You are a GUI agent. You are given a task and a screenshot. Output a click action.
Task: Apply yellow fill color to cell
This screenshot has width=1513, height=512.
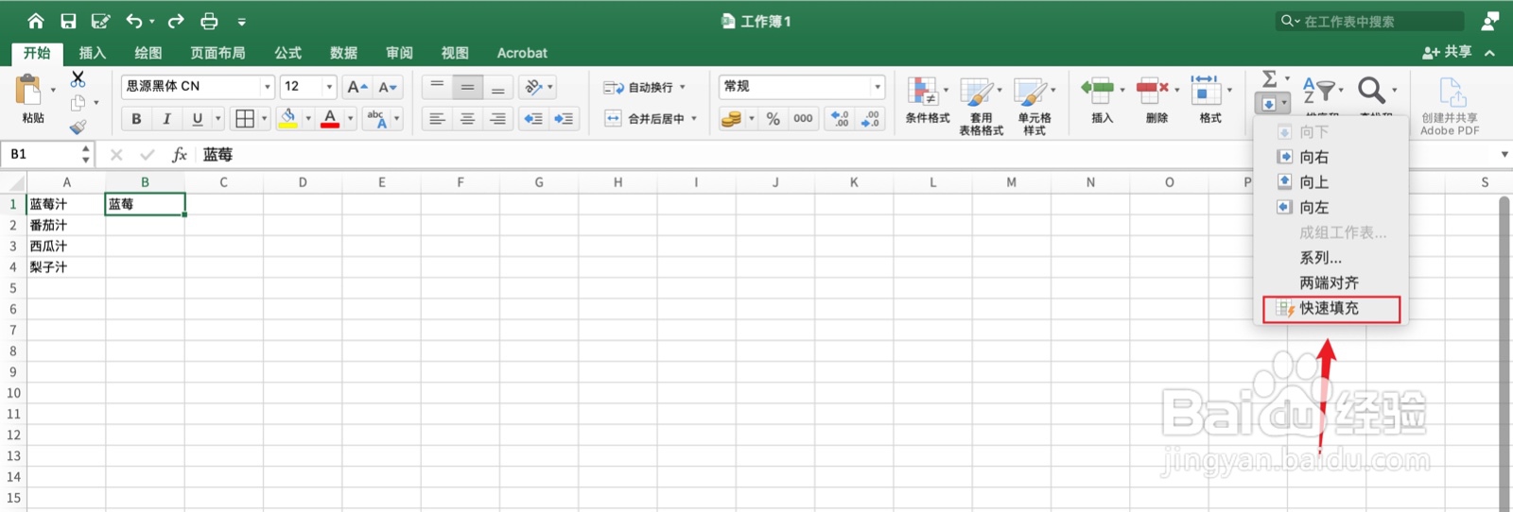tap(288, 118)
